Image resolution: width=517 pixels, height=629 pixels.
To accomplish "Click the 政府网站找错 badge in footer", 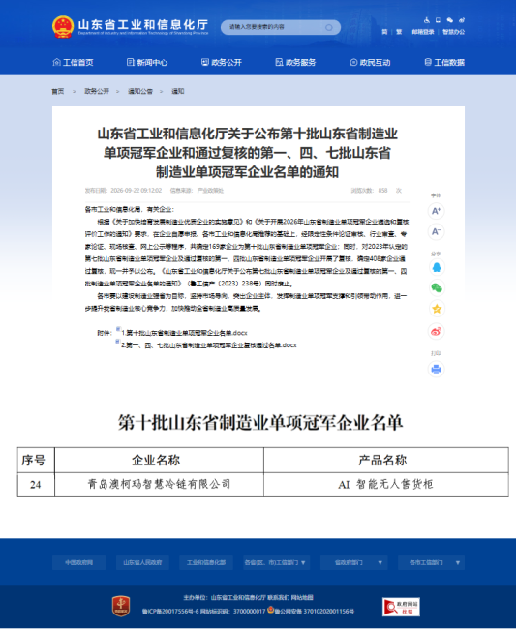I will point(401,607).
